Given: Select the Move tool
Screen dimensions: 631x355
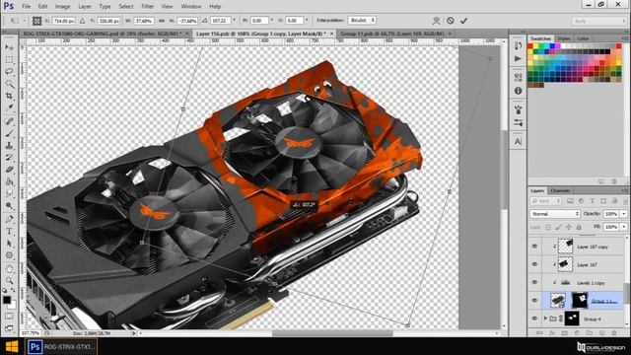Looking at the screenshot, I should (9, 47).
